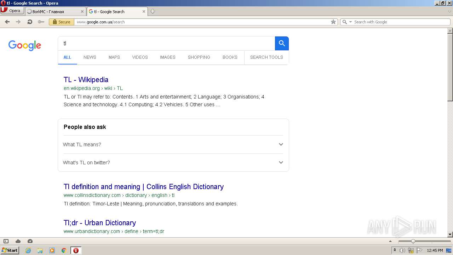
Task: Click the collinsdictionary.com result address
Action: coord(119,195)
